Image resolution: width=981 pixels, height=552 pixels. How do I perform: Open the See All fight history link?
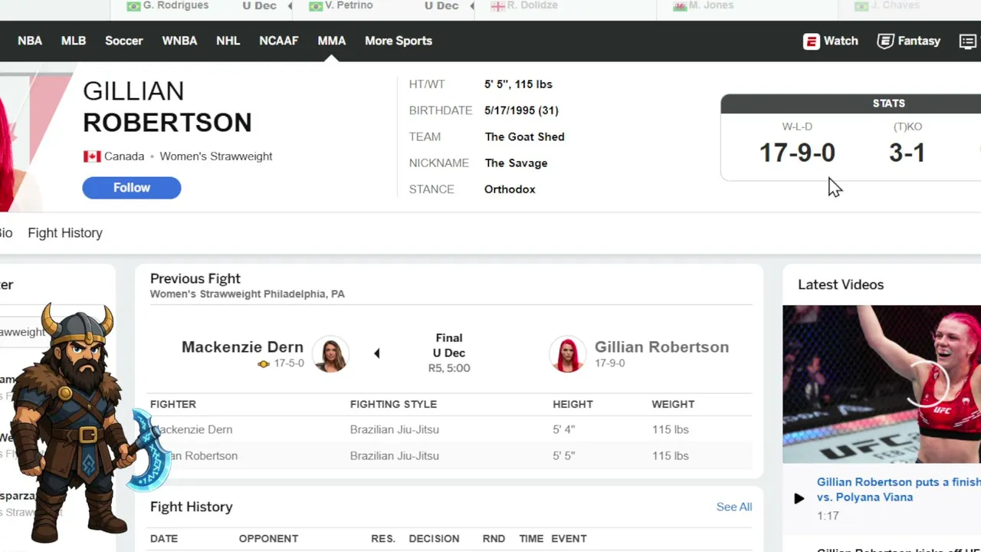point(734,507)
